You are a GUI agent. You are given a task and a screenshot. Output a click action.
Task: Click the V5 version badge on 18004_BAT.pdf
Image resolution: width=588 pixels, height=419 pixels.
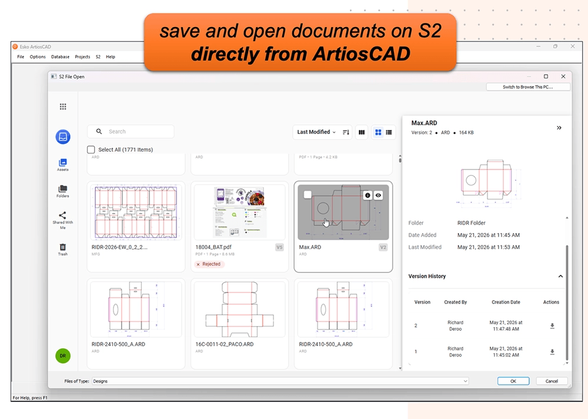[x=279, y=247]
